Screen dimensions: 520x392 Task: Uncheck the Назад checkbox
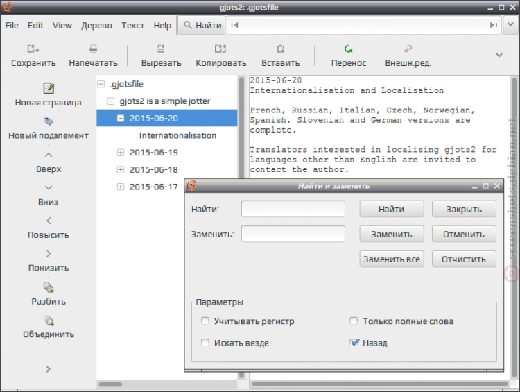coord(354,343)
